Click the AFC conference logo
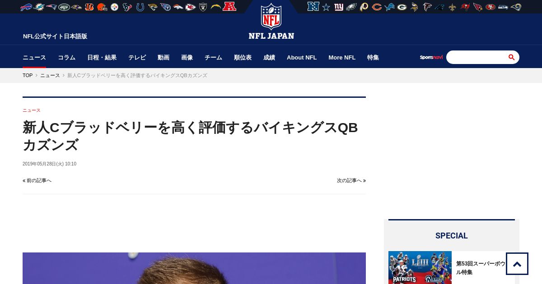 (229, 6)
